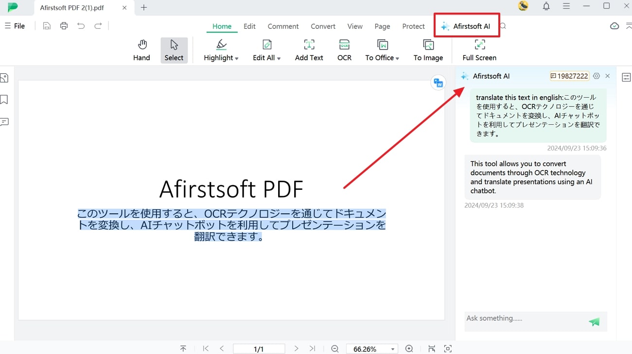Click the Print icon
The width and height of the screenshot is (632, 354).
click(64, 26)
